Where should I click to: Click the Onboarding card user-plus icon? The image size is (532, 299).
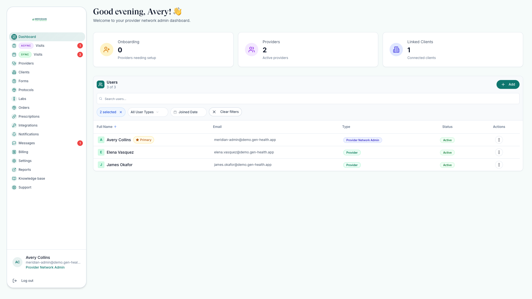click(x=107, y=50)
